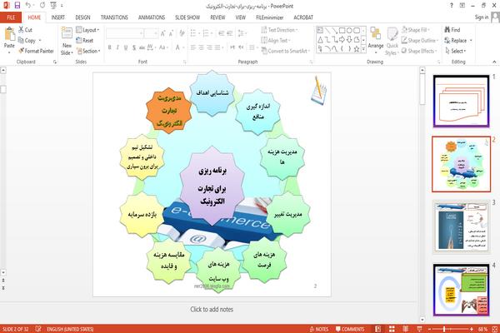Open Align Text dropdown
Screen dimensions: 500x333
tap(276, 41)
